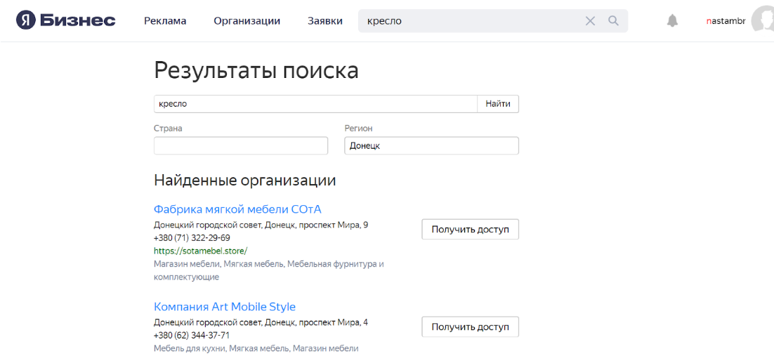
Task: Open the Яндекс Бизнес logo home
Action: tap(65, 21)
